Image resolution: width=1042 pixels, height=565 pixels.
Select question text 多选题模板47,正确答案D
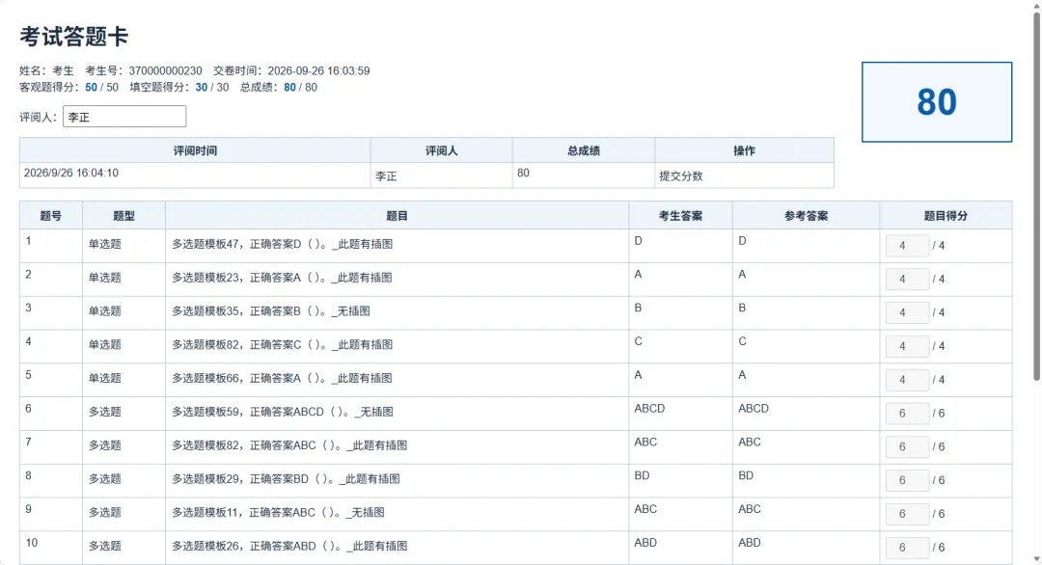(x=236, y=244)
